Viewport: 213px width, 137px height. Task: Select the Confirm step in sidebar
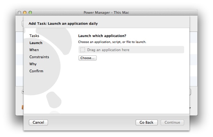click(36, 71)
